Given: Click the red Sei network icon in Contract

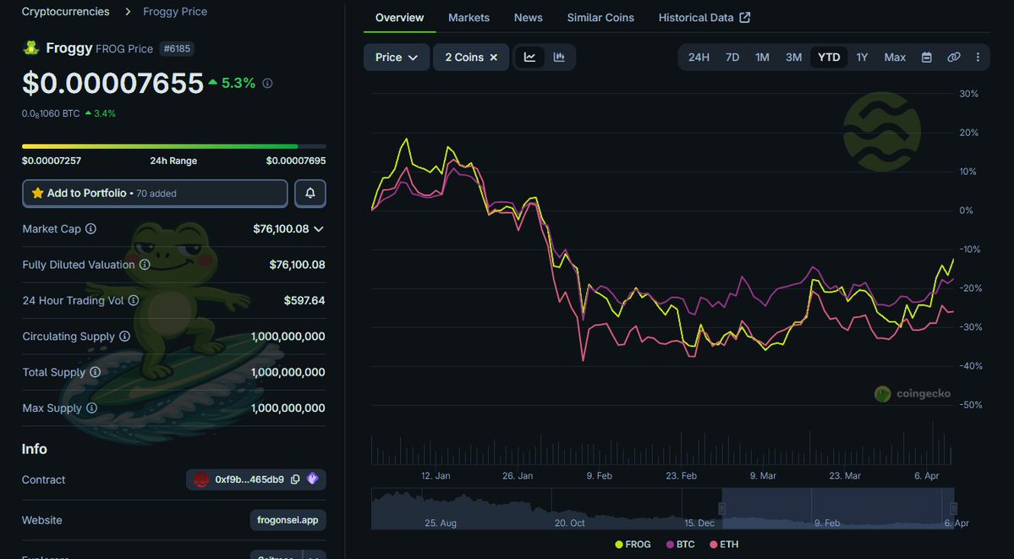Looking at the screenshot, I should tap(201, 480).
